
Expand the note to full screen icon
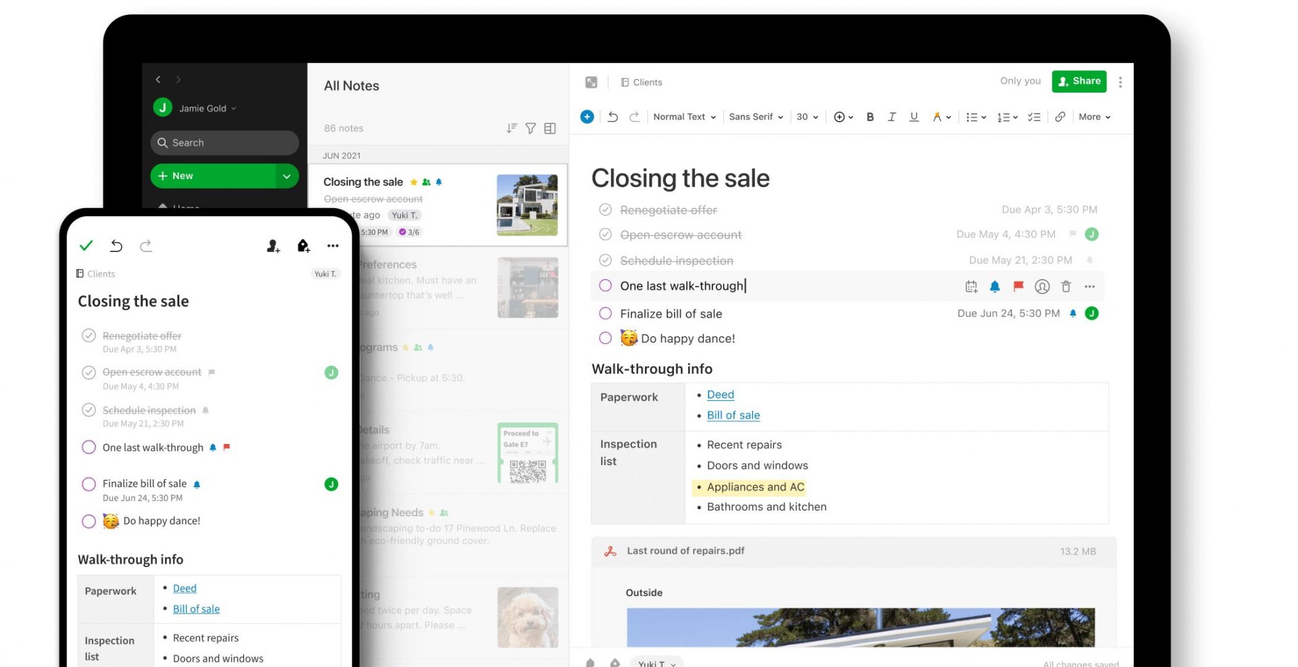[591, 82]
